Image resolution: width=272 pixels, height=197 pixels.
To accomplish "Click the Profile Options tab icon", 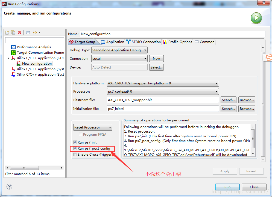I will [165, 42].
